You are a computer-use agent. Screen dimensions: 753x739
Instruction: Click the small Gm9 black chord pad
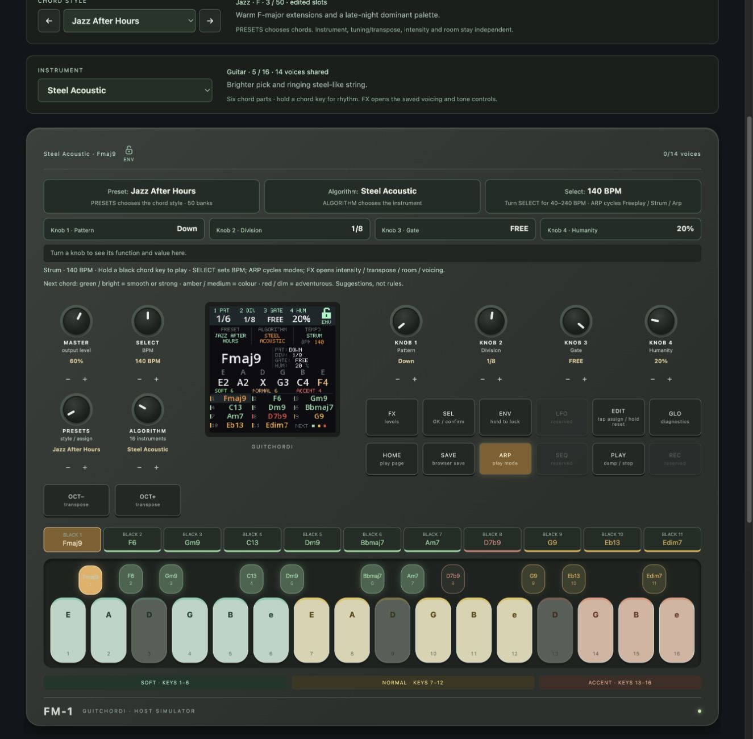(x=171, y=579)
